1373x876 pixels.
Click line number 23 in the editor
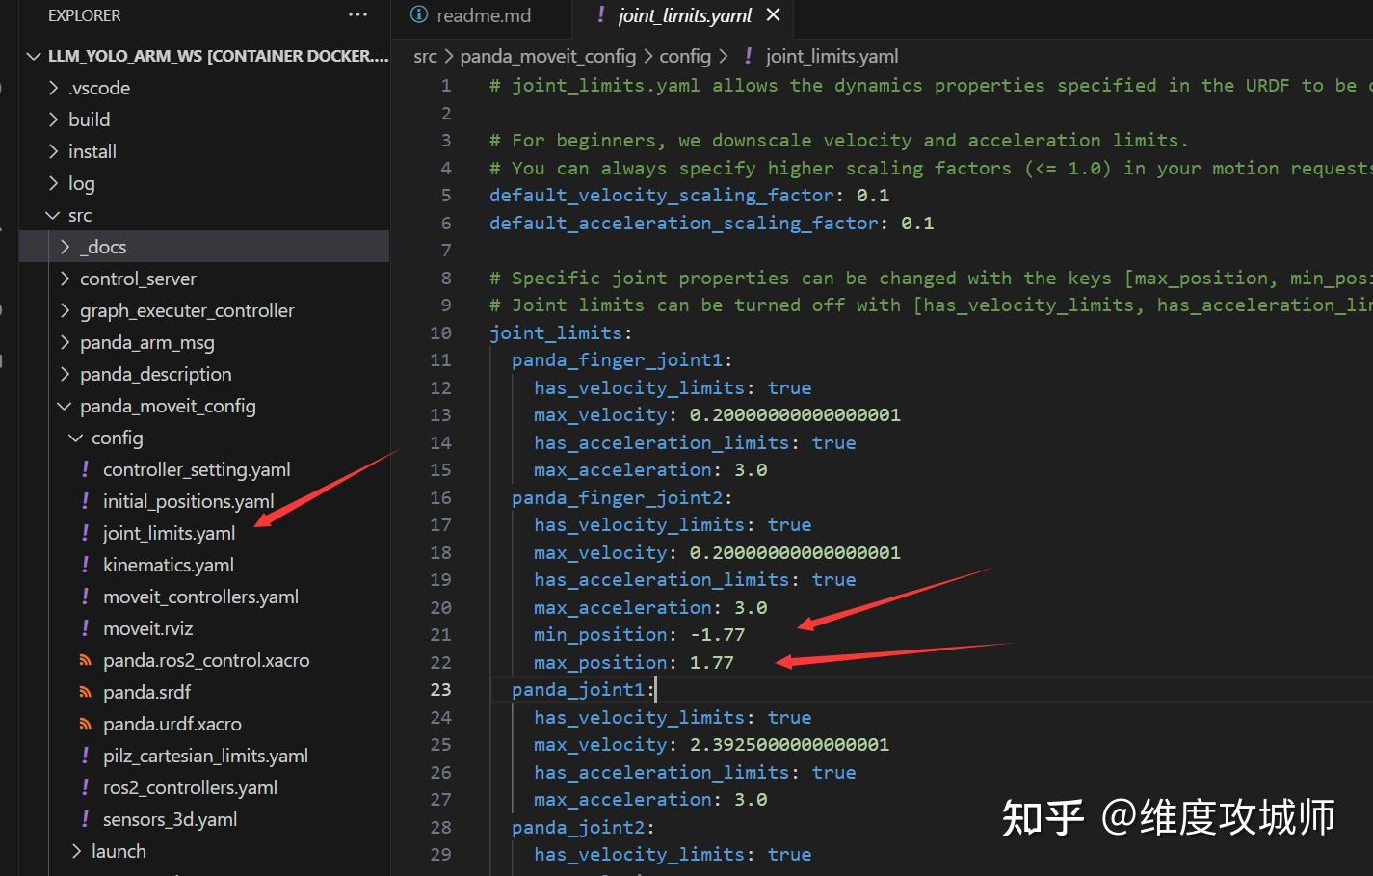(440, 689)
